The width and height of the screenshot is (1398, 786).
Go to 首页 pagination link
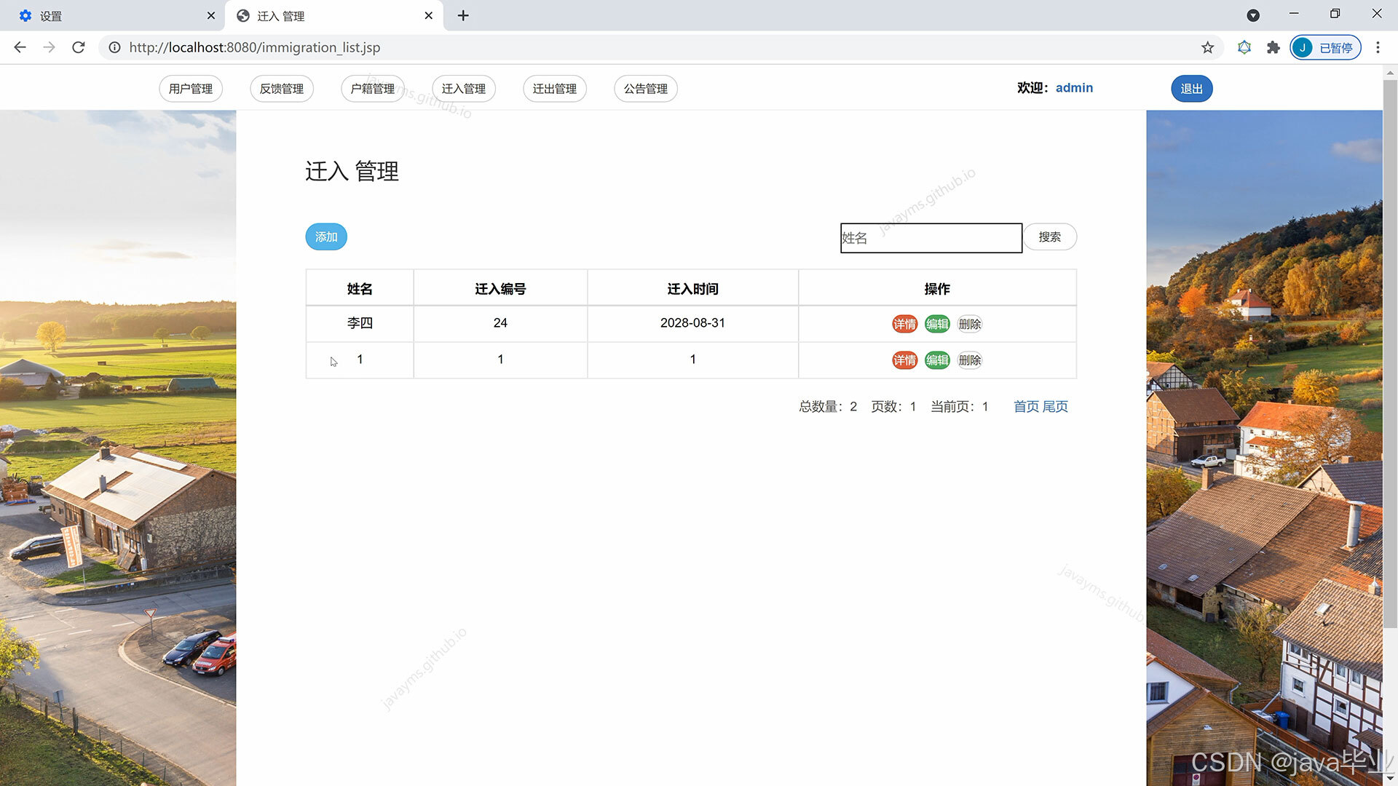1026,407
